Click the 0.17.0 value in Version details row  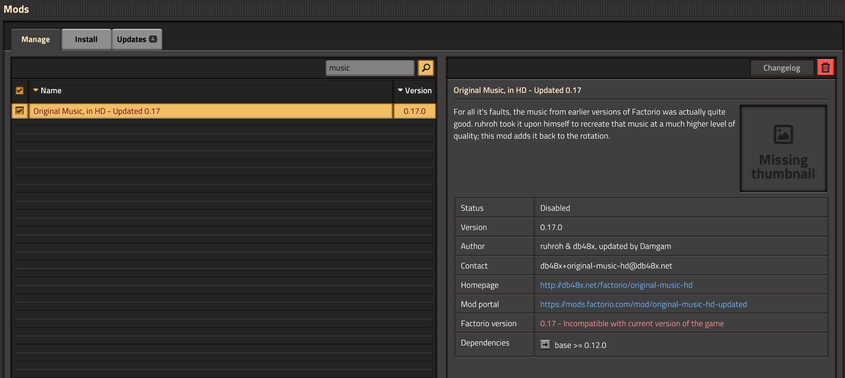coord(551,227)
